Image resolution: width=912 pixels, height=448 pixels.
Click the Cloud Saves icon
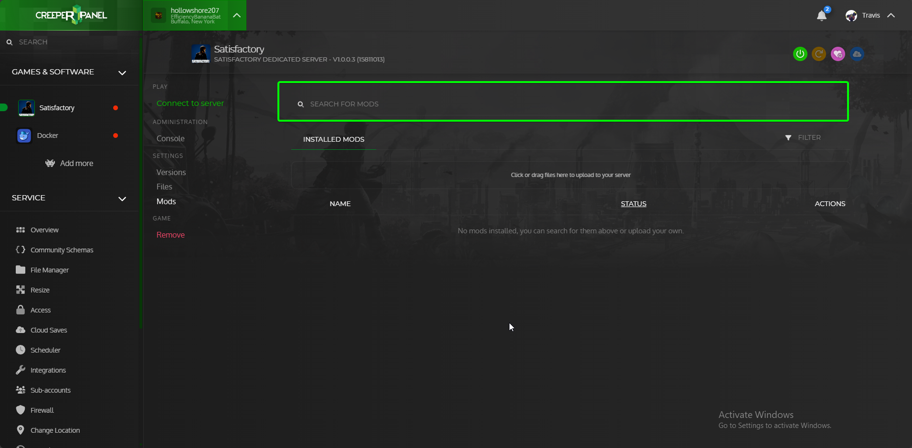click(x=21, y=330)
